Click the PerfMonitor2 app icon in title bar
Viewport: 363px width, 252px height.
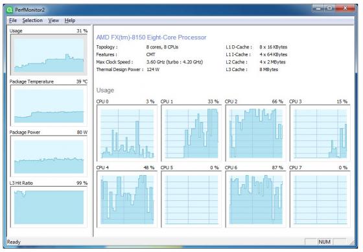(10, 10)
